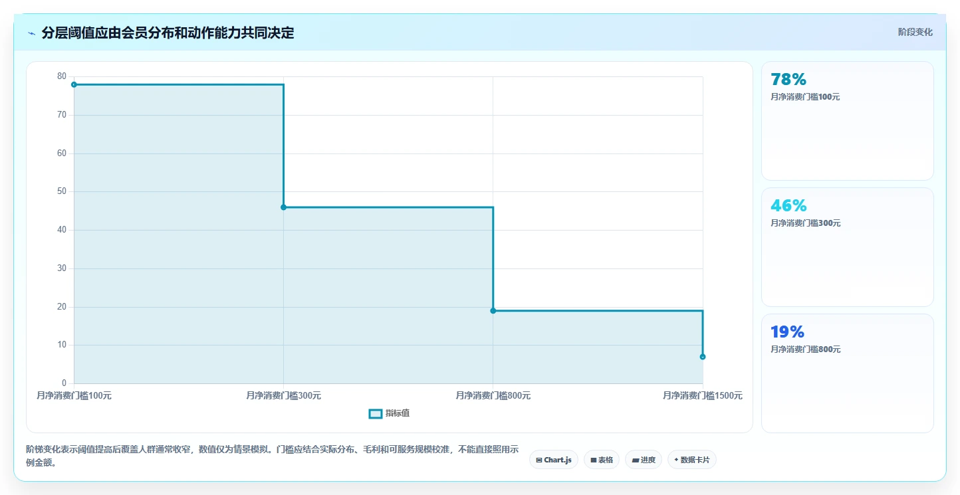Click the 月净消费门槛100元 axis label
This screenshot has height=495, width=960.
click(x=74, y=395)
